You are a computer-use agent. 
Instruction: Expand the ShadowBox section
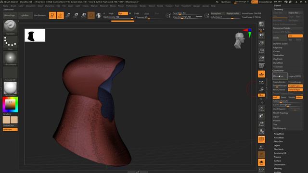(278, 55)
